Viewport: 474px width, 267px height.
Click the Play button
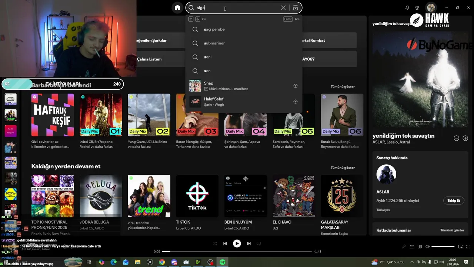237,244
